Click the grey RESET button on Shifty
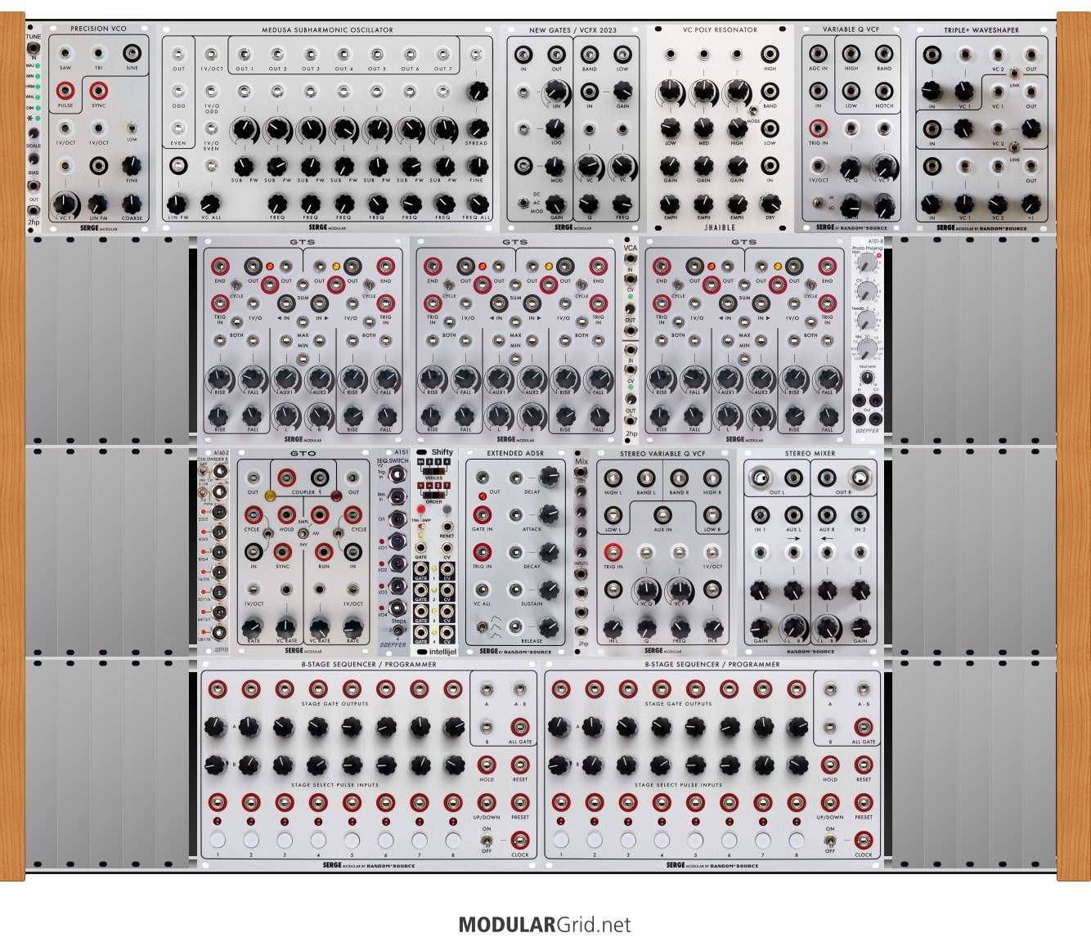1091x942 pixels. pyautogui.click(x=447, y=510)
